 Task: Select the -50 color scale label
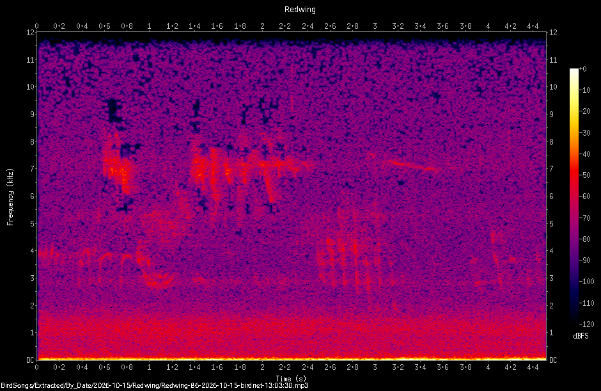584,175
